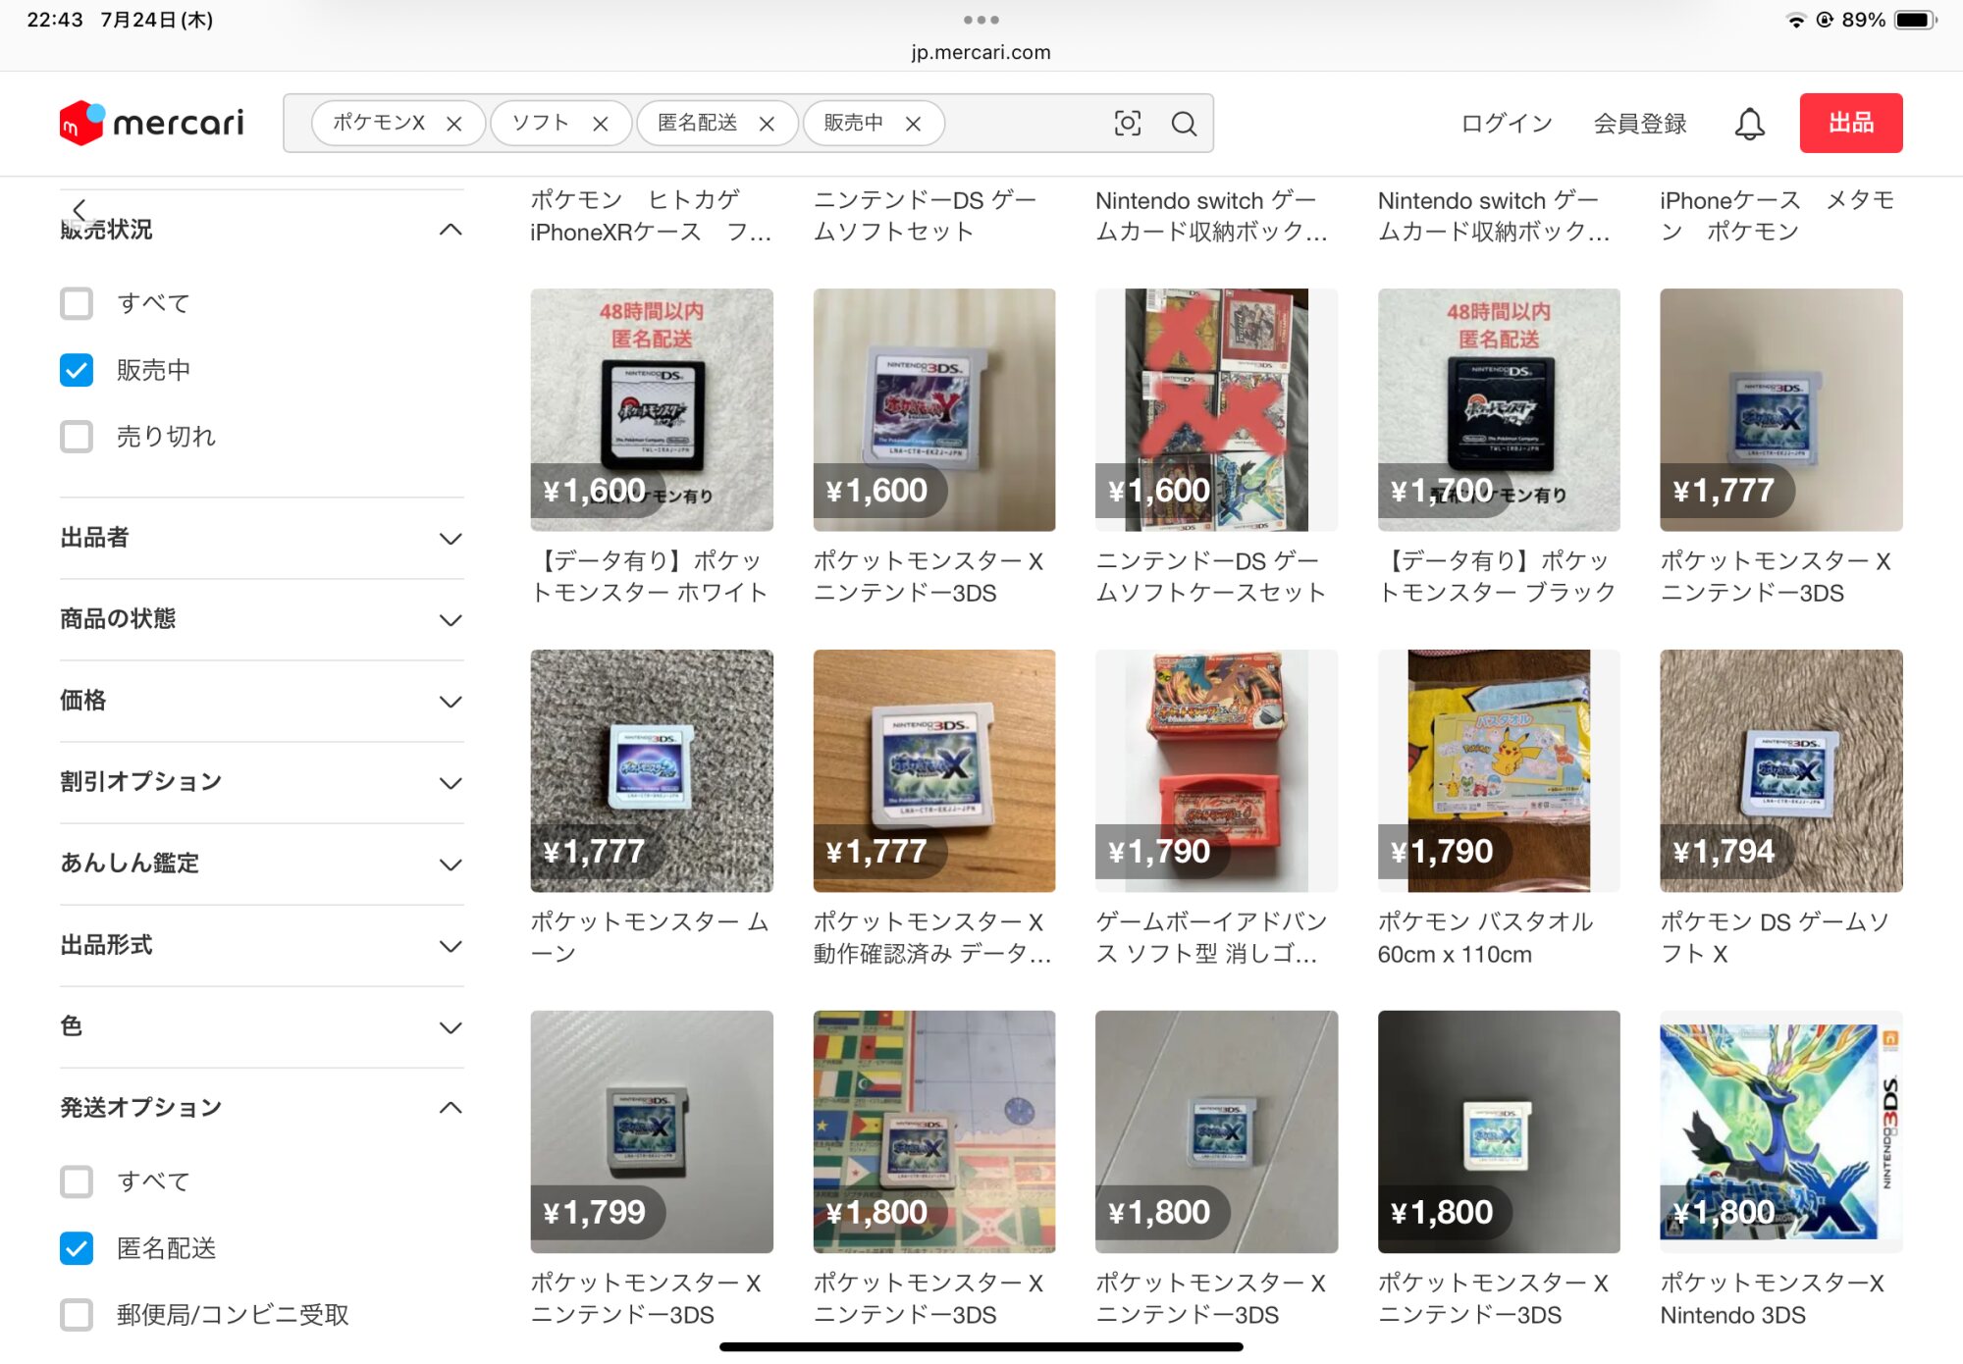Open ¥1,794 Pokemon X listing thumbnail
The width and height of the screenshot is (1963, 1364).
(x=1781, y=770)
